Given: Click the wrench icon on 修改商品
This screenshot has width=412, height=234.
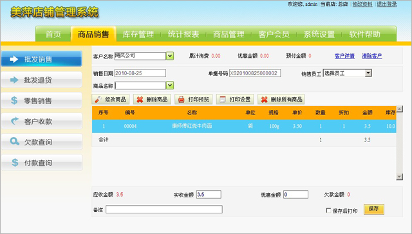Looking at the screenshot, I should coord(98,100).
